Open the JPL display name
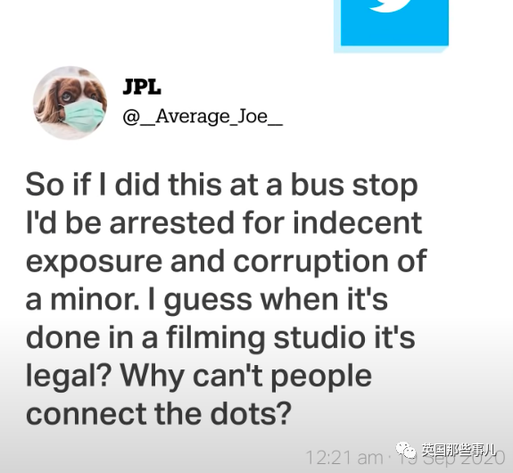Screen dimensions: 513x473 pos(142,87)
